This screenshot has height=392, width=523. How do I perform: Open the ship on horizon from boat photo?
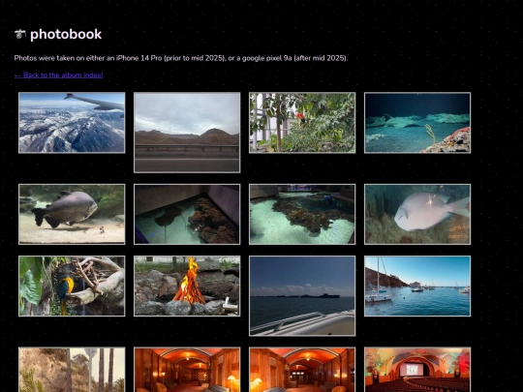(x=302, y=296)
